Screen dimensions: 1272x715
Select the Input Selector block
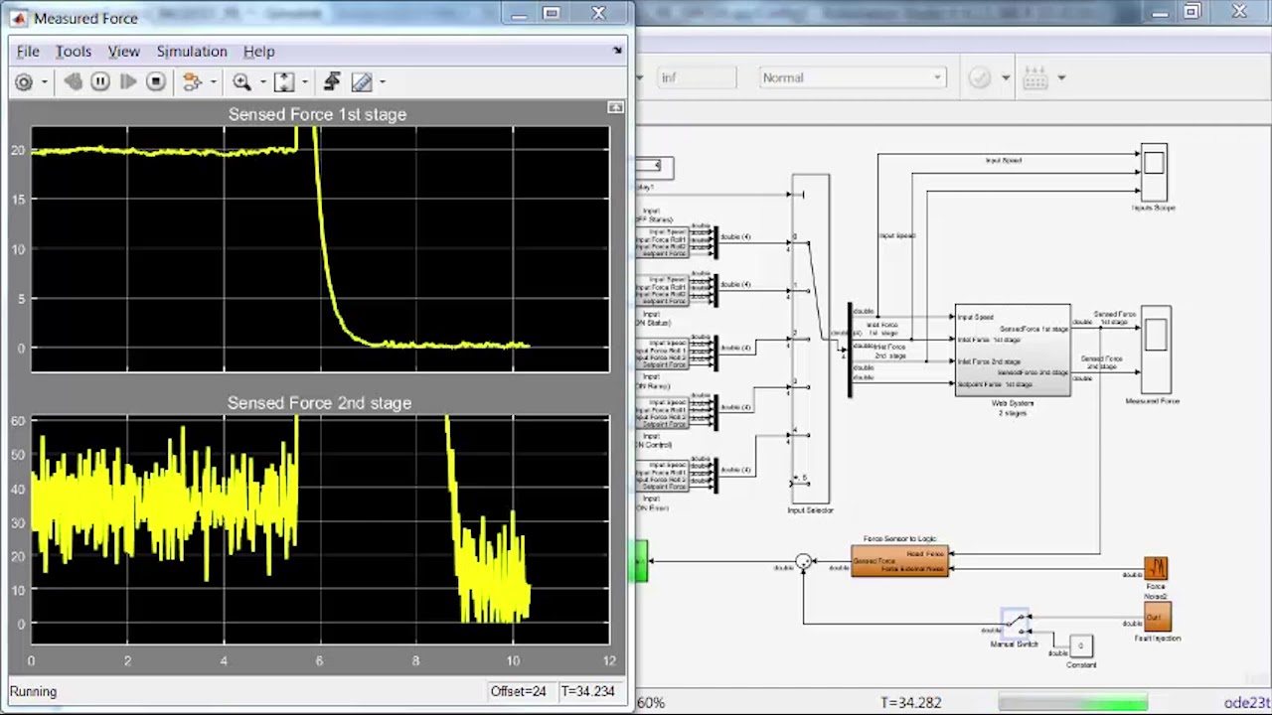point(810,339)
